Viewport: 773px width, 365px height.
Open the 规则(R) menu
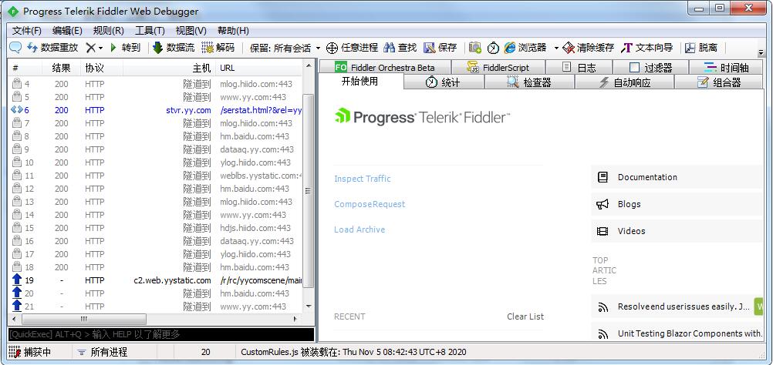tap(109, 31)
